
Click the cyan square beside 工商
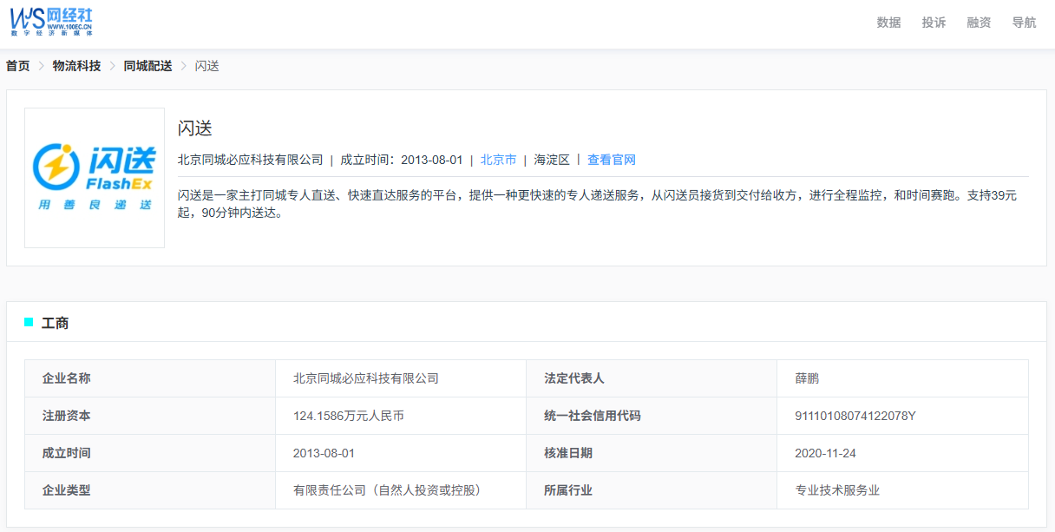point(29,322)
